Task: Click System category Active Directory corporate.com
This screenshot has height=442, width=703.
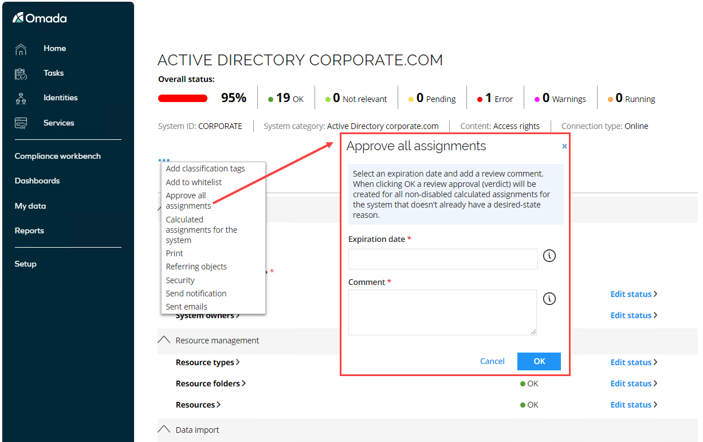Action: 351,126
